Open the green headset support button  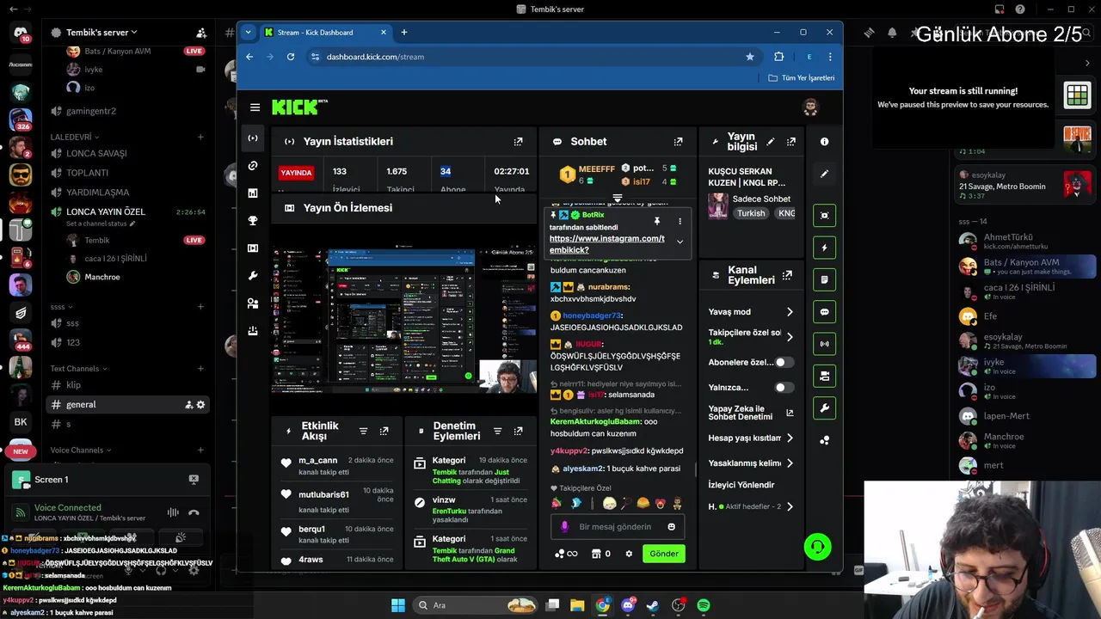click(x=817, y=547)
